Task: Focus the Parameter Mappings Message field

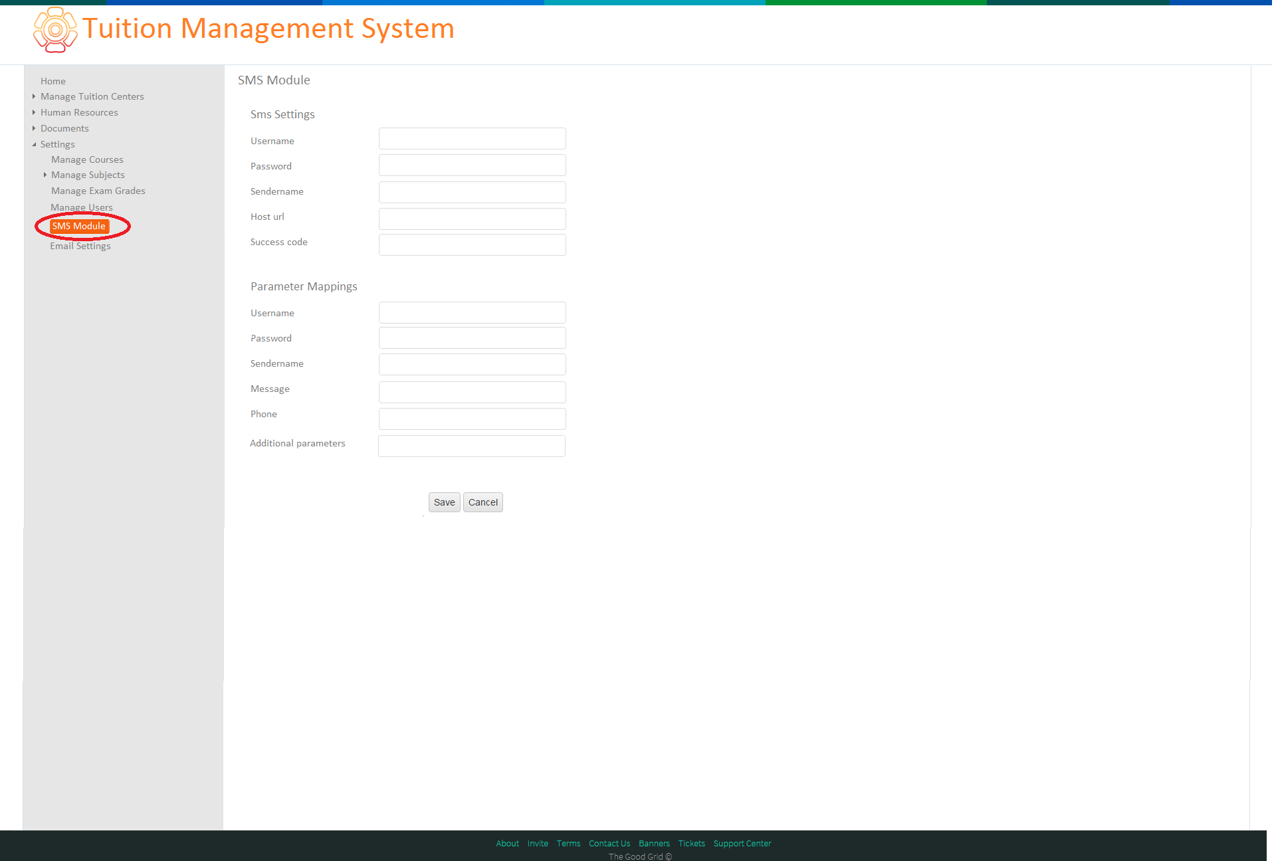Action: tap(473, 392)
